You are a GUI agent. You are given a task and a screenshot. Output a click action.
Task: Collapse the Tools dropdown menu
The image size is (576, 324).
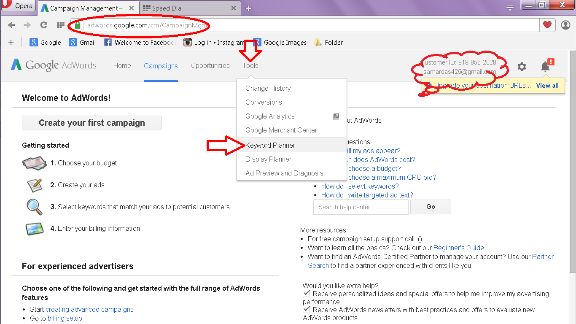[x=250, y=65]
